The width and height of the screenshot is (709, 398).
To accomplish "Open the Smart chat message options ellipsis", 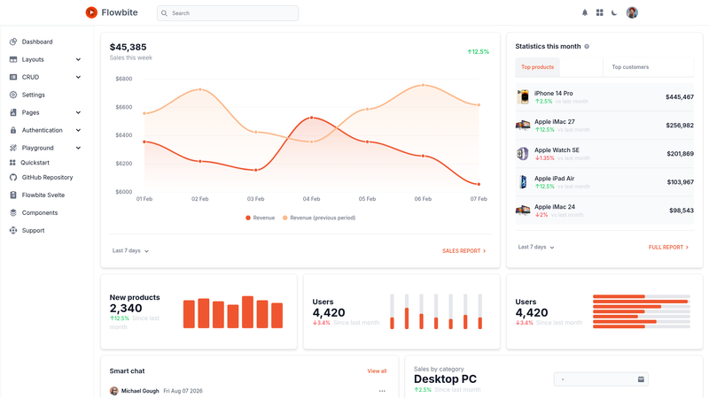I will (382, 391).
